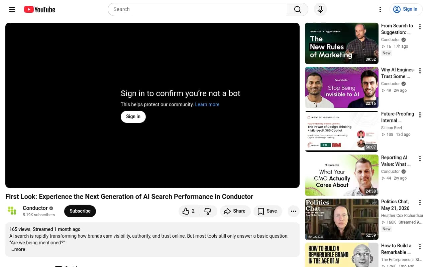
Task: Open options menu for From Search to Suggestion
Action: click(x=420, y=27)
